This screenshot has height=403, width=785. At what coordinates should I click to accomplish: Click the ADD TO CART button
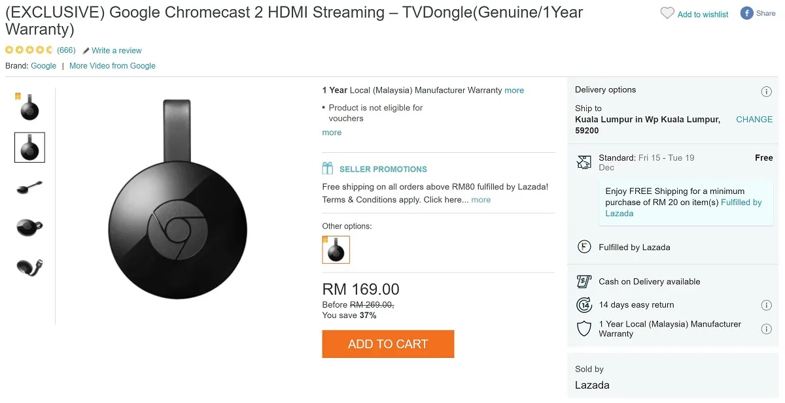tap(388, 344)
